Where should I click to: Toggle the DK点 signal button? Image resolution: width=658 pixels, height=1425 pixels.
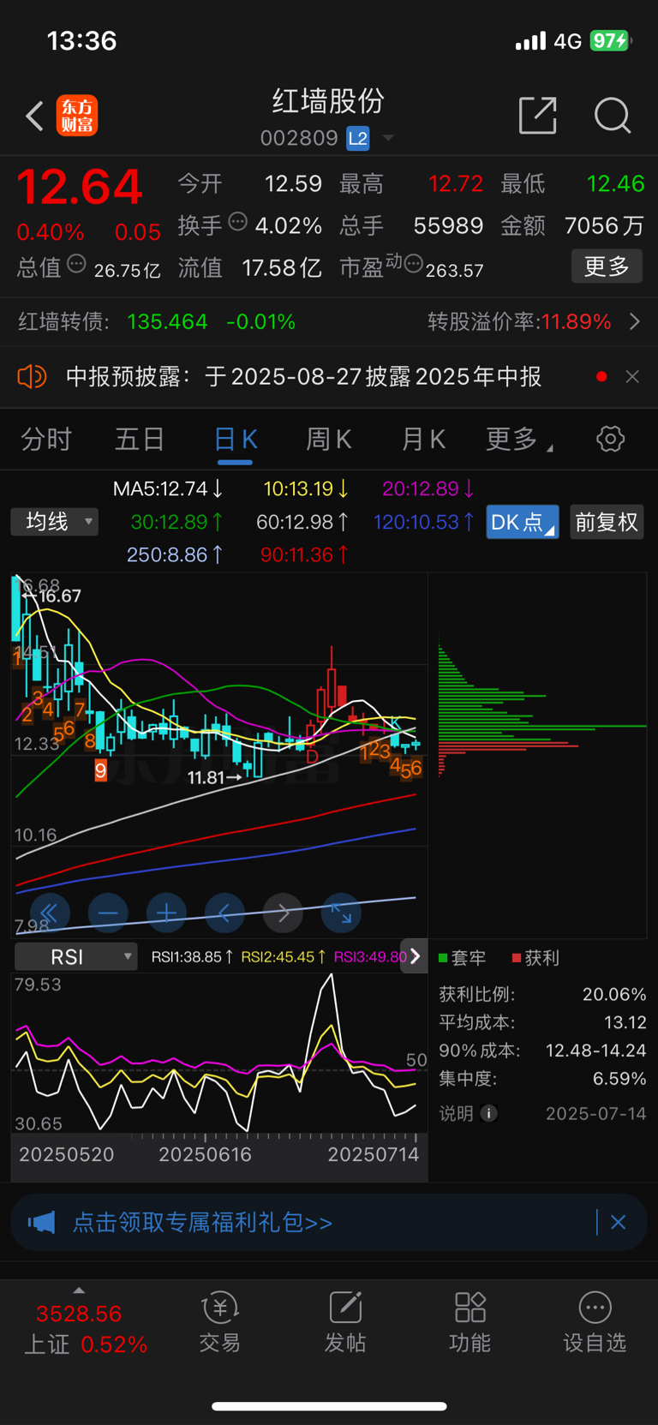[x=523, y=522]
